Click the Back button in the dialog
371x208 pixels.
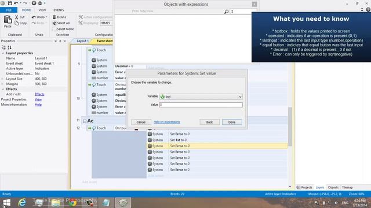[x=209, y=122]
